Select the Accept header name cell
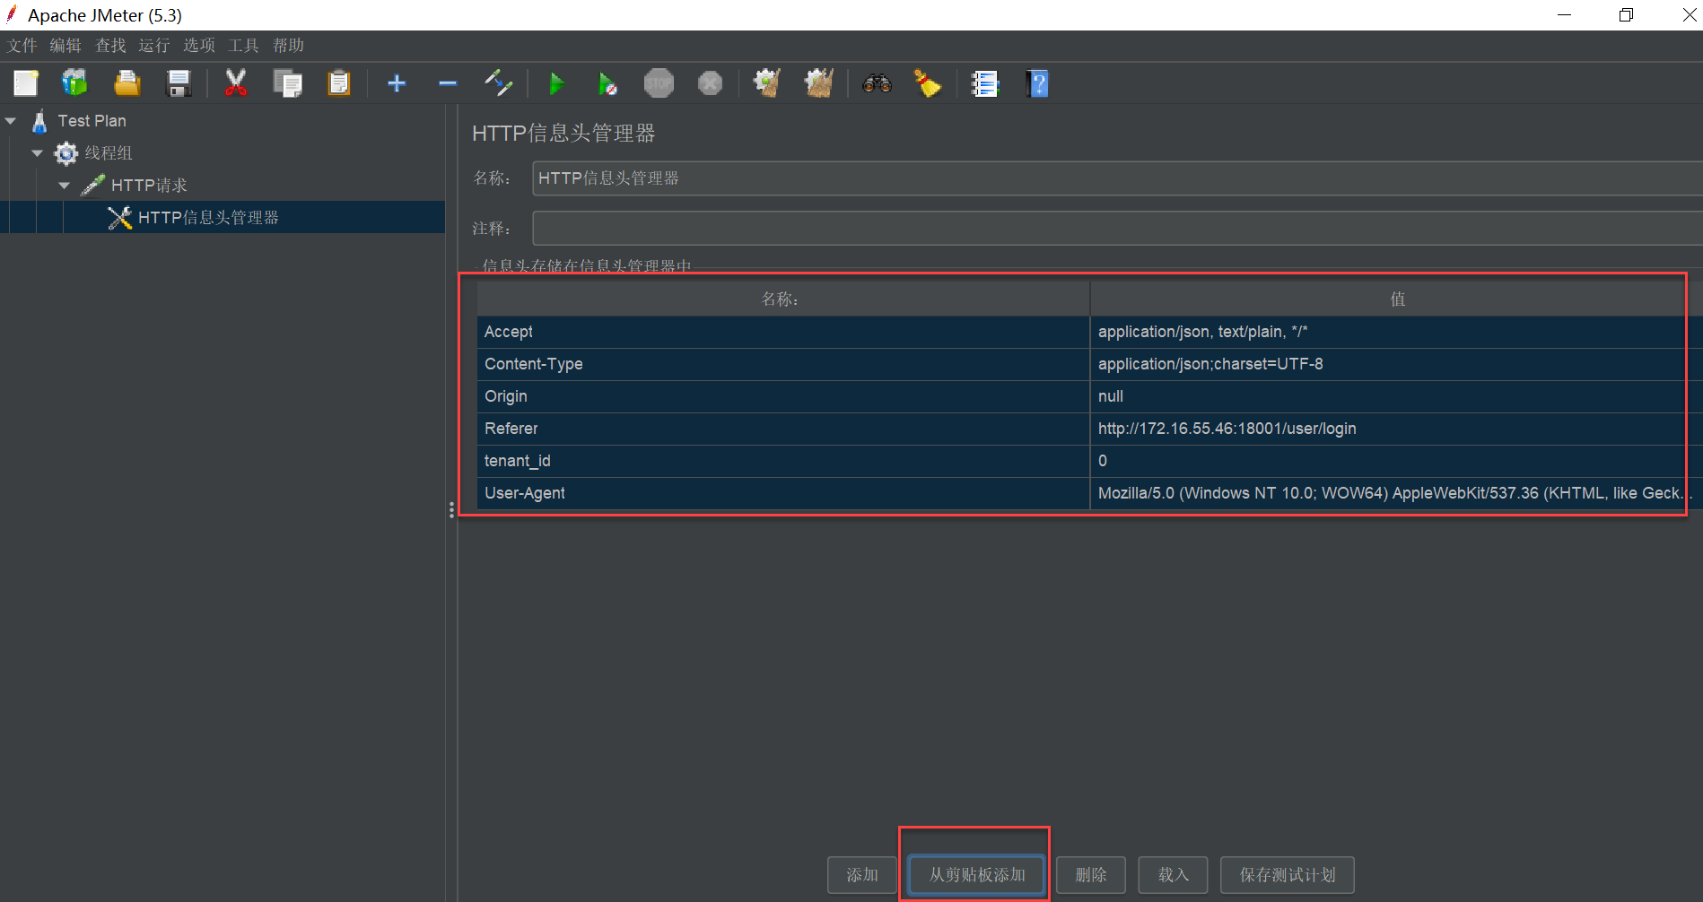 click(x=782, y=332)
